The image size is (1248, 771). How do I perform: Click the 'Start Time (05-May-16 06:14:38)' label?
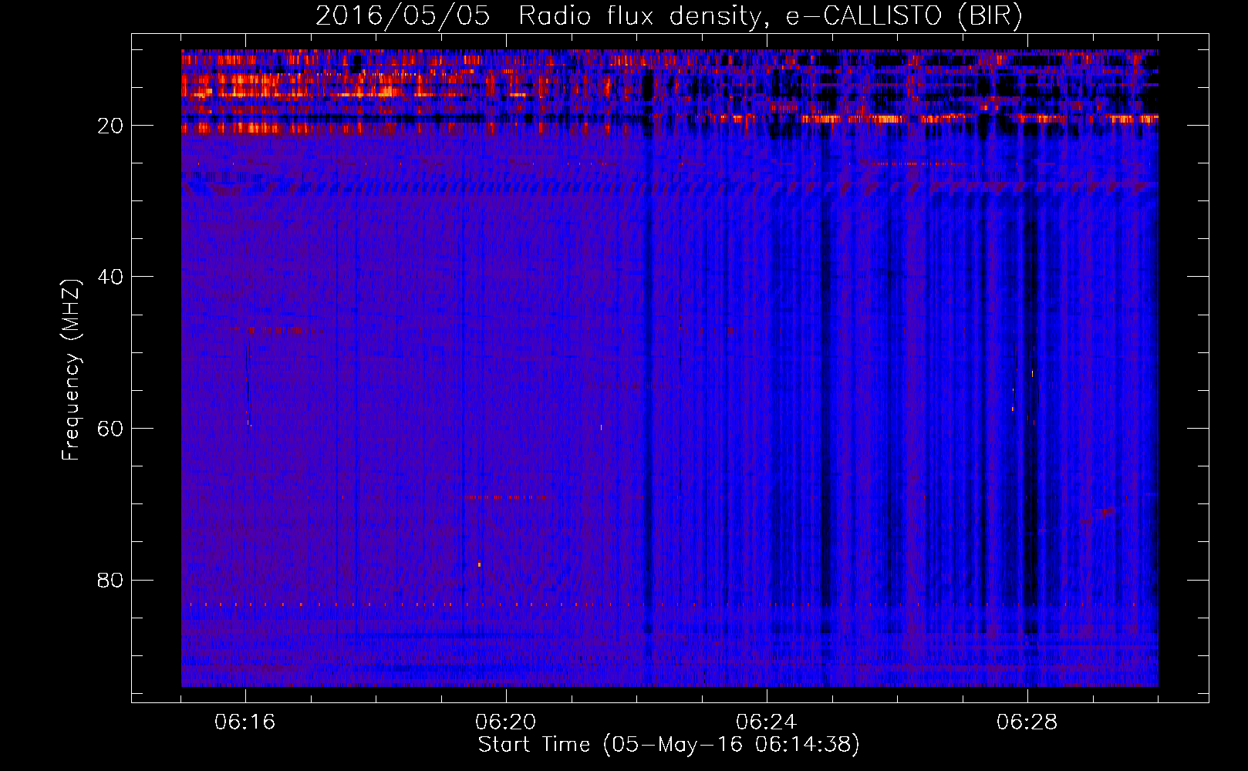[669, 744]
